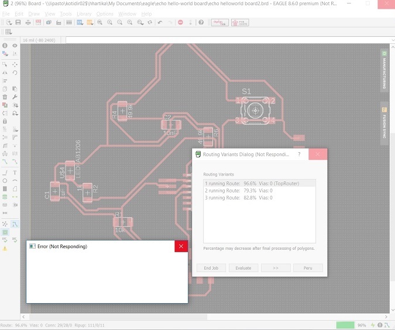Image resolution: width=395 pixels, height=330 pixels.
Task: Click the Ratsnest tool icon
Action: click(5, 224)
